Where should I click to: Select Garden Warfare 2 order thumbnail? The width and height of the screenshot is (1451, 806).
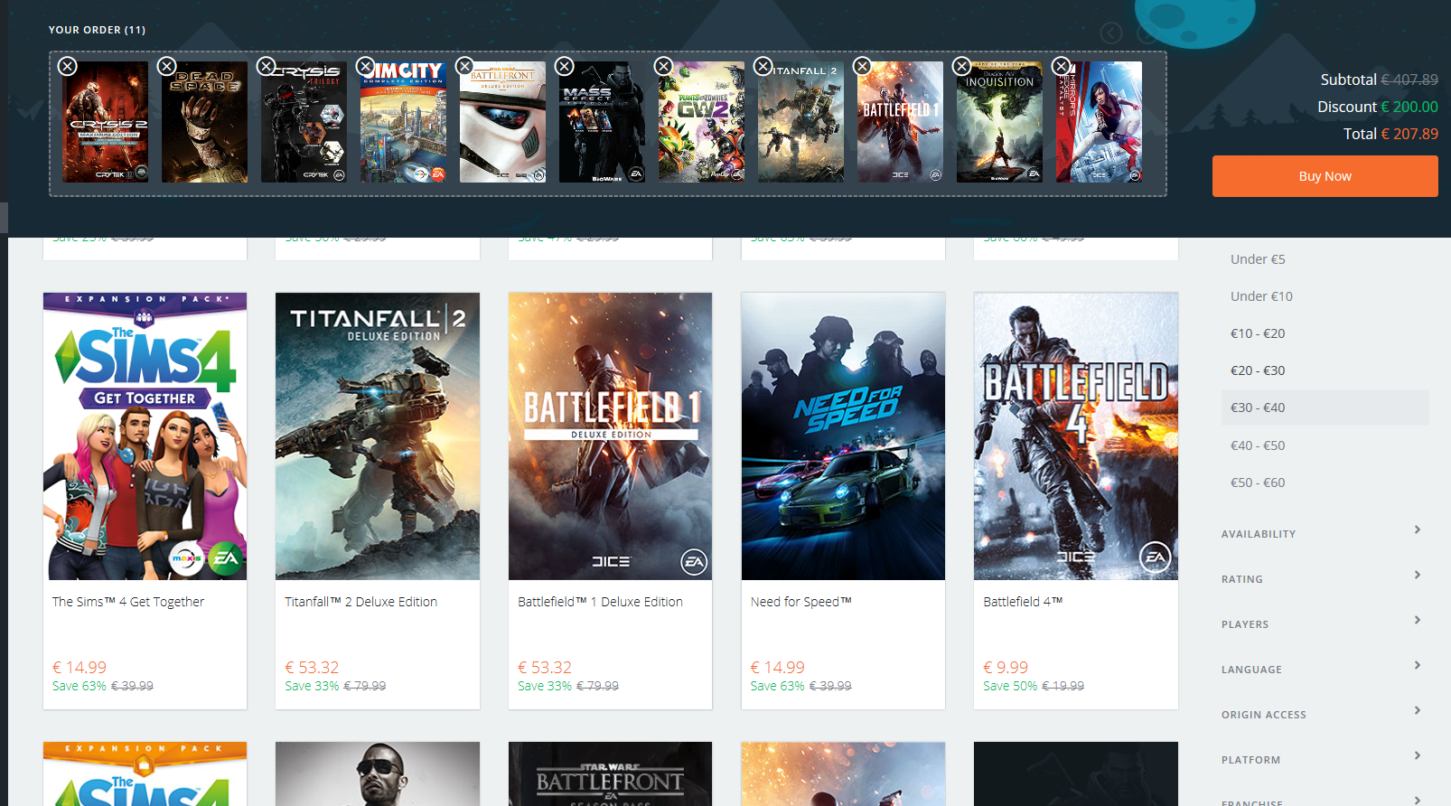coord(702,122)
